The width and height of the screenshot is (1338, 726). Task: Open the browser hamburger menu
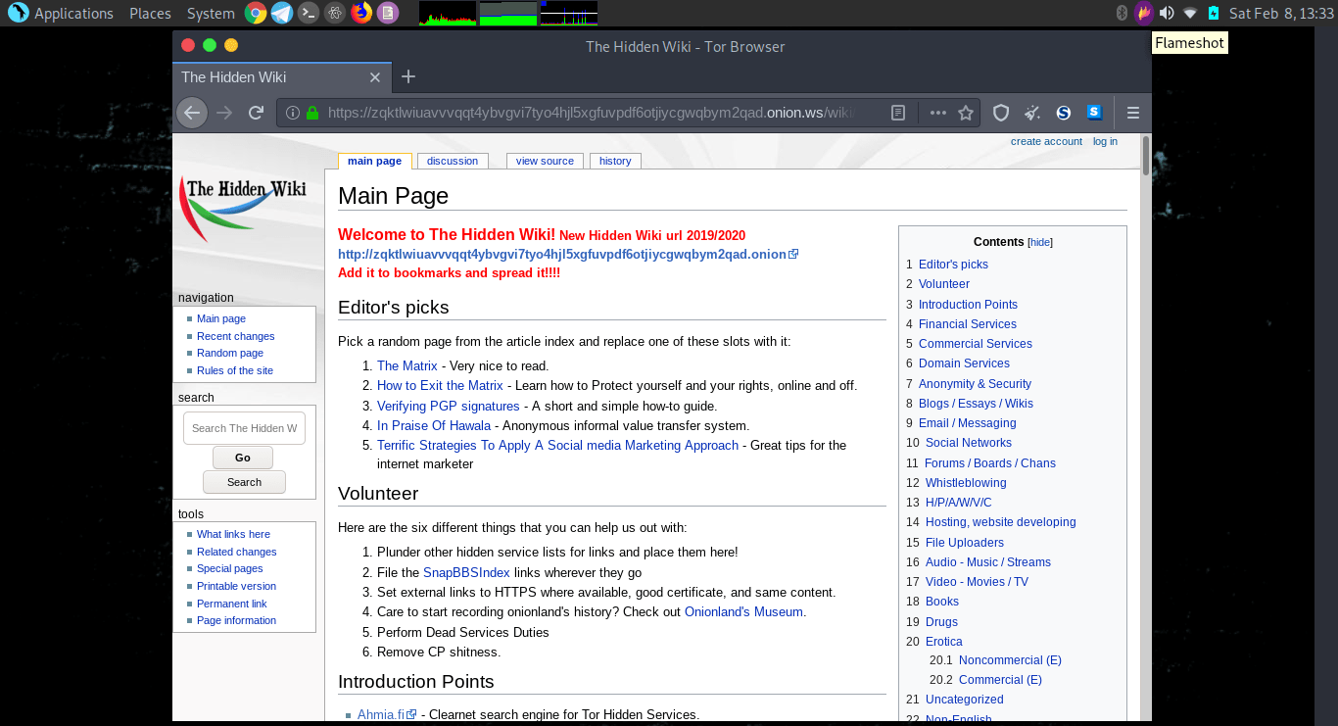click(x=1133, y=113)
